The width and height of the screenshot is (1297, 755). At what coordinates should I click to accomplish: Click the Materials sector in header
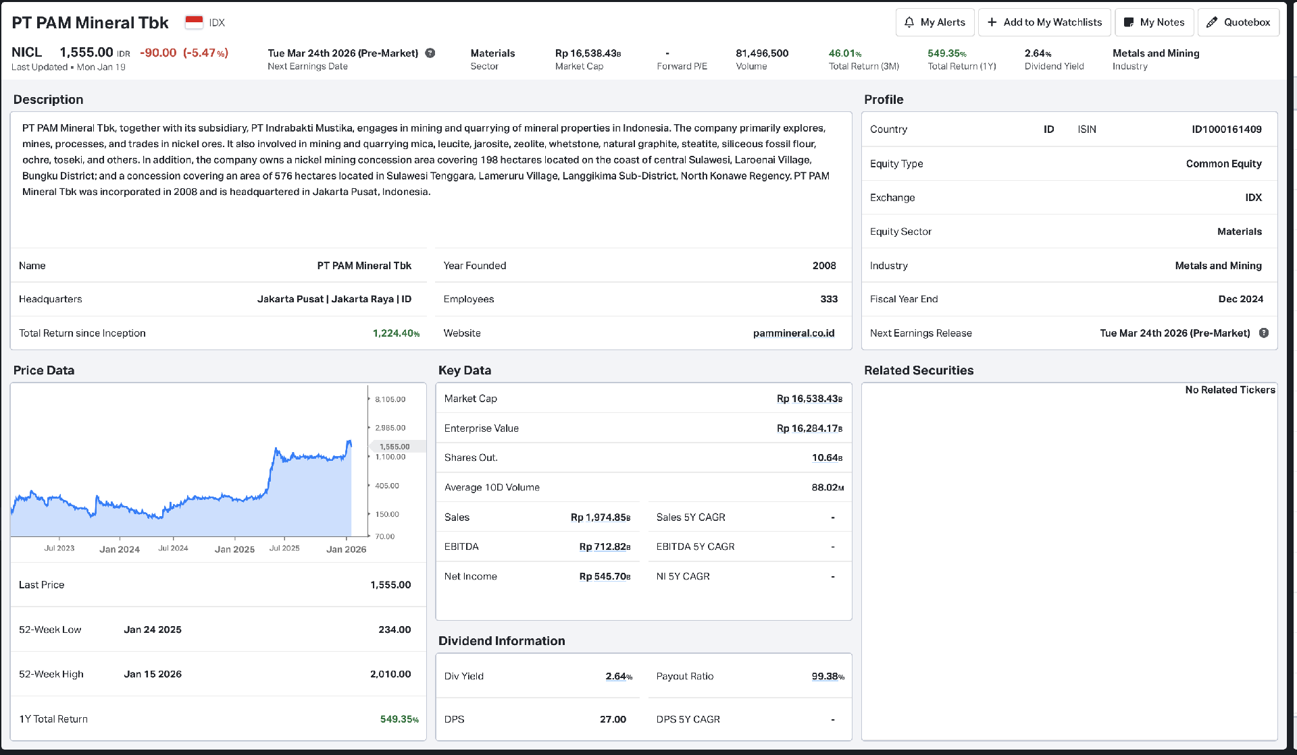[x=492, y=53]
